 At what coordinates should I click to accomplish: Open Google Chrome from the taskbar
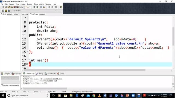click(x=94, y=96)
